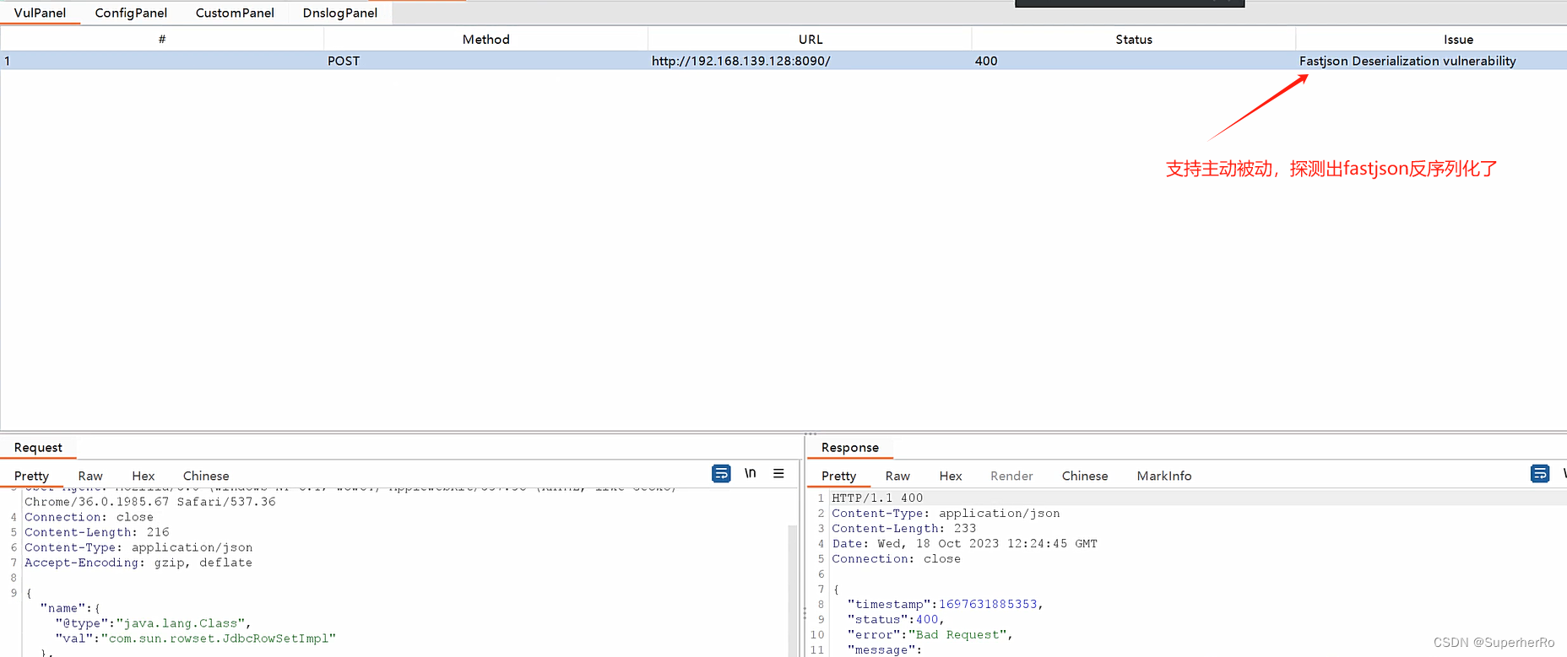Select the Fastjson Deserialization vulnerability issue cell
The width and height of the screenshot is (1567, 657).
click(x=1432, y=61)
